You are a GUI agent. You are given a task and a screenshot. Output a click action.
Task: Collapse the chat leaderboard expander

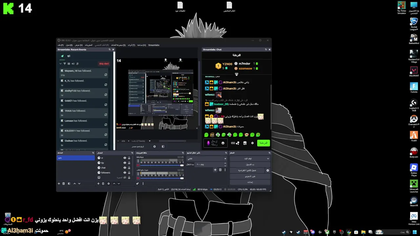(x=237, y=74)
